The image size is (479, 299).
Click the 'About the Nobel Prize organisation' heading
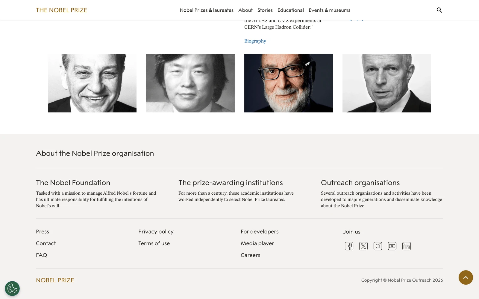point(95,153)
